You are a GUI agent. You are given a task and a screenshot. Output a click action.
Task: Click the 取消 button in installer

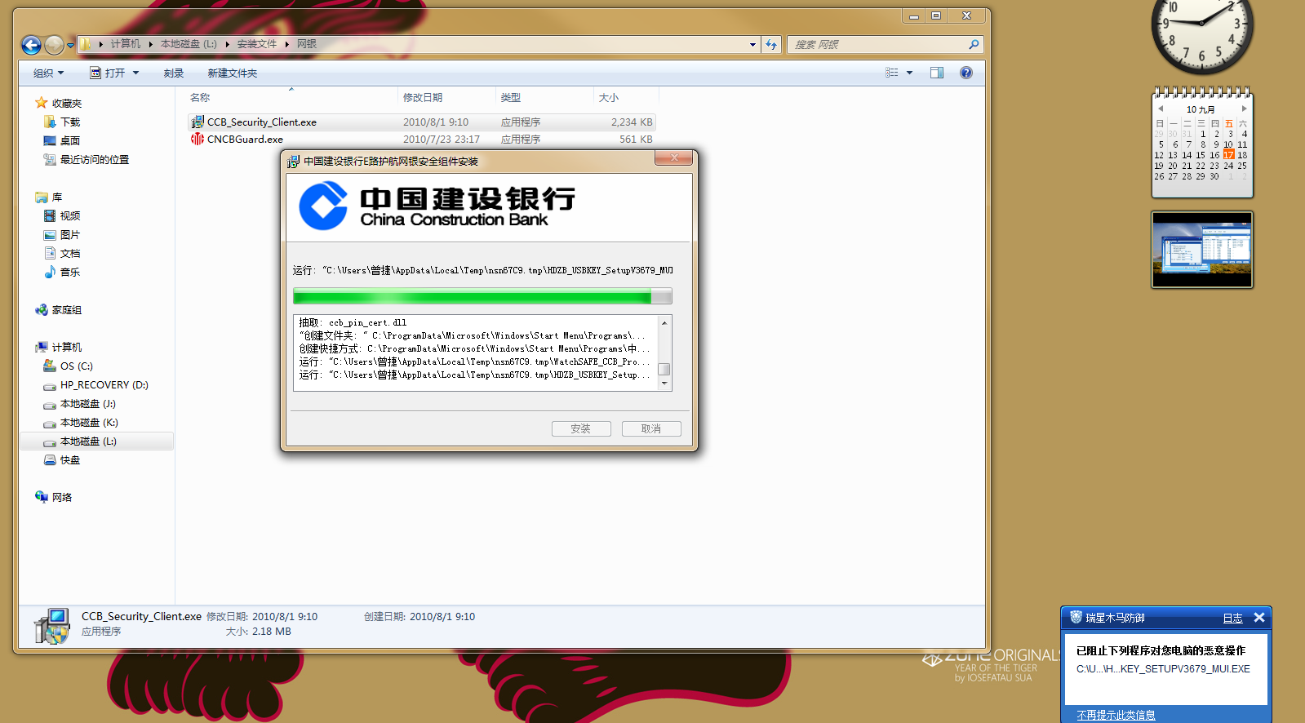pos(651,428)
